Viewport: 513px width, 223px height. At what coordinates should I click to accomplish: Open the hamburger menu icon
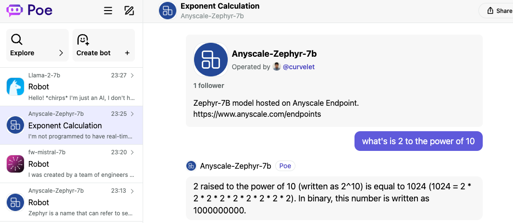(108, 11)
